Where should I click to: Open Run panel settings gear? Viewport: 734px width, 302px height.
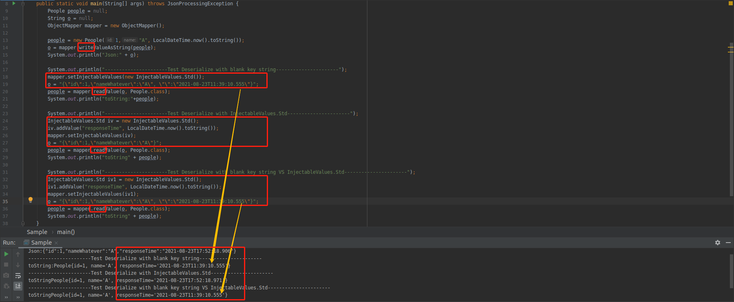coord(717,243)
